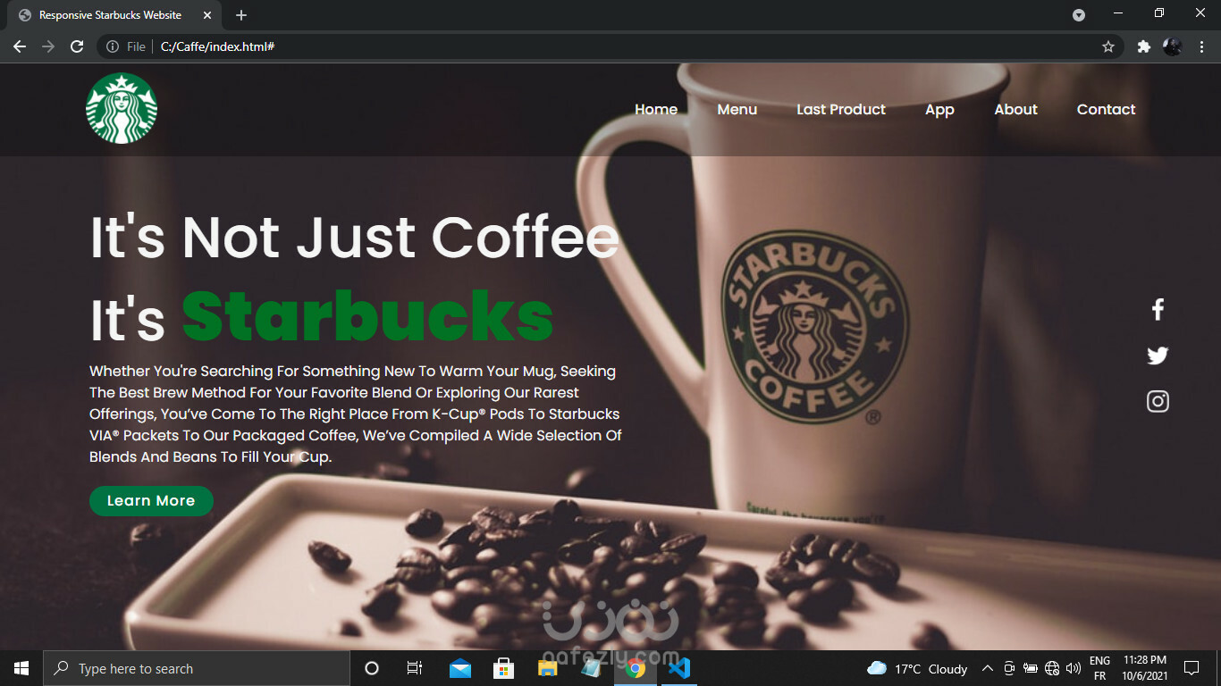
Task: Open the tab search dropdown arrow
Action: (x=1079, y=15)
